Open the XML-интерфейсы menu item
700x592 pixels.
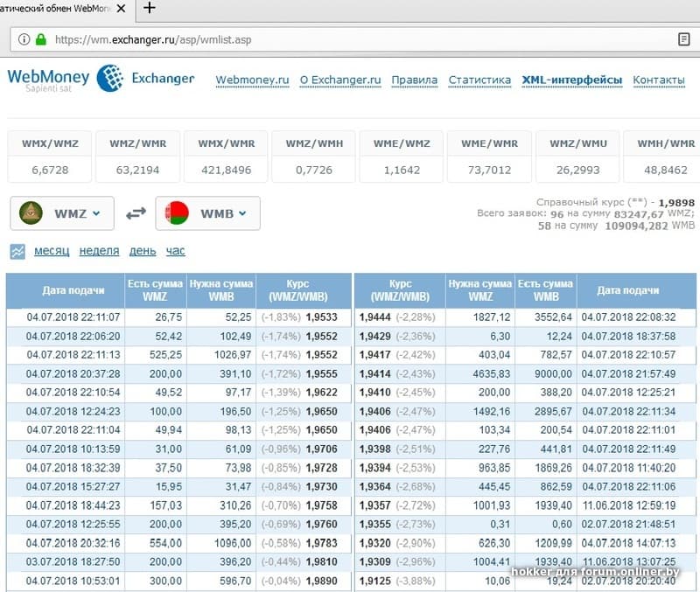point(571,80)
